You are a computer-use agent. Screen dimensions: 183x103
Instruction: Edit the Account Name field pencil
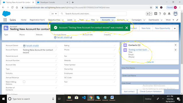coord(56,50)
